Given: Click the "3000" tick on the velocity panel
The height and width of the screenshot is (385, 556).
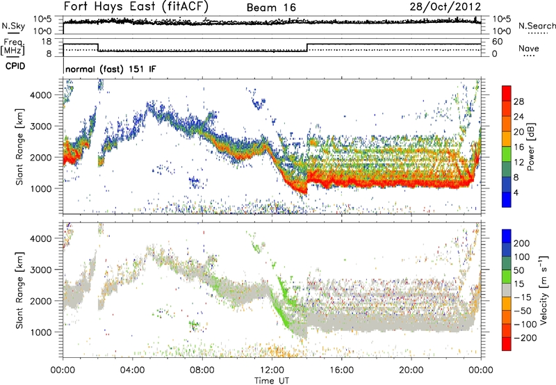Looking at the screenshot, I should 40,270.
